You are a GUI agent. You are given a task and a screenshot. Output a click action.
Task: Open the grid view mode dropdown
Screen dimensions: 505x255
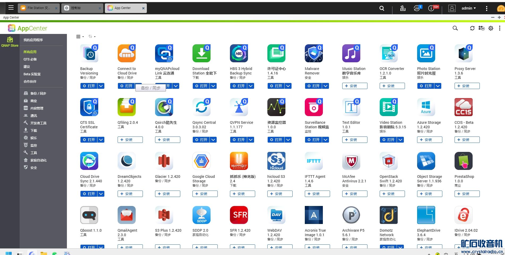(80, 37)
